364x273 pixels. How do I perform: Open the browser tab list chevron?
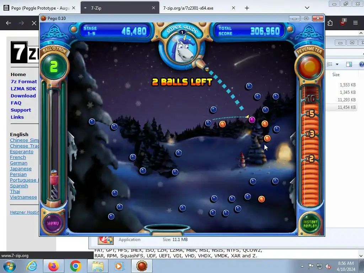coord(307,8)
